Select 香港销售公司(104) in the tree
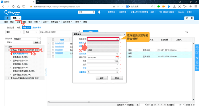Viewport: 199px width, 106px height. tap(20, 68)
